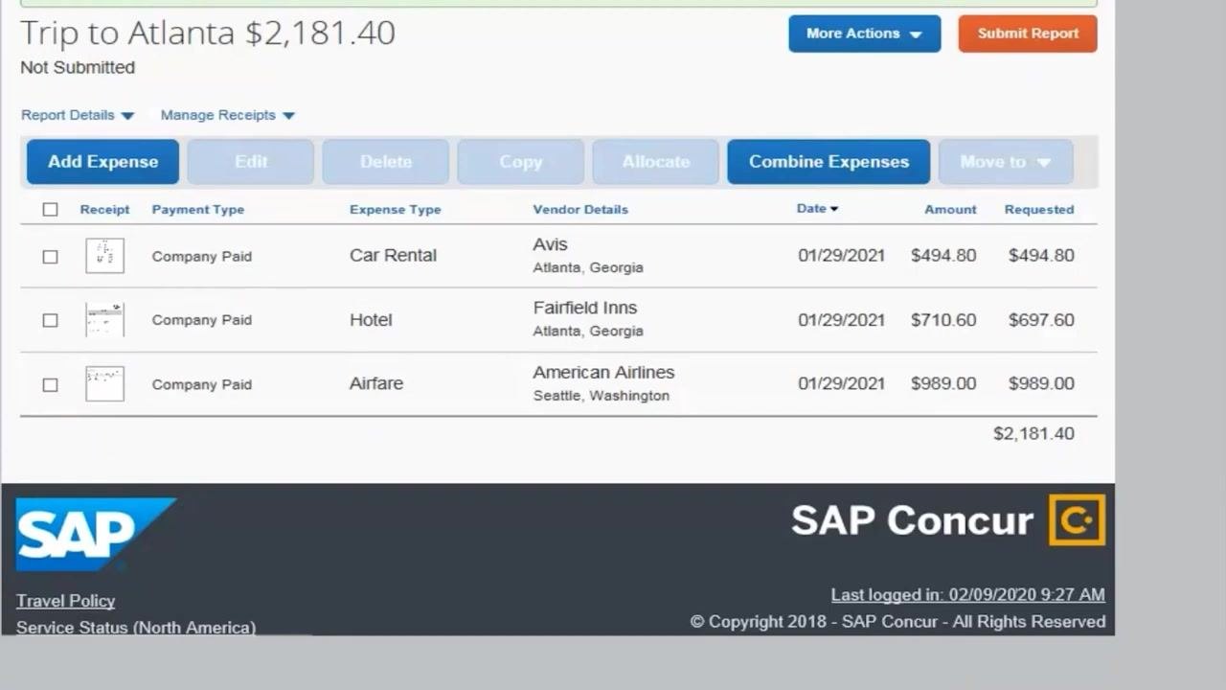Open the Hotel receipt image icon
1226x690 pixels.
click(104, 320)
